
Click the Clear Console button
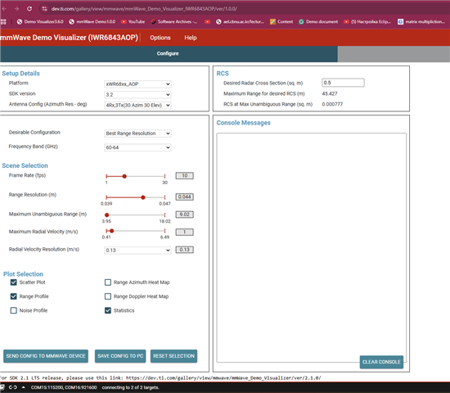381,362
